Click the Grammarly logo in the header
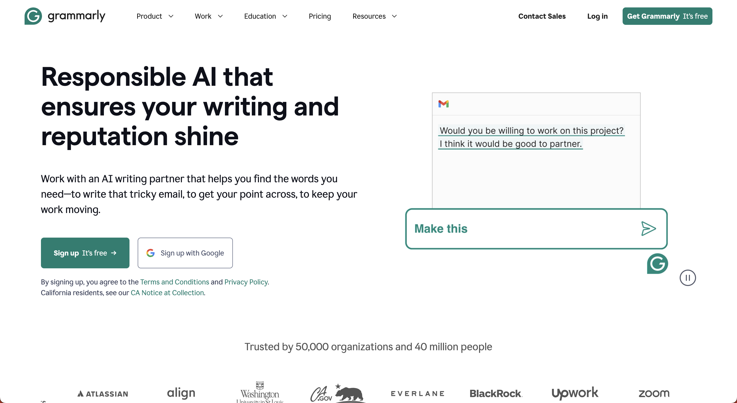This screenshot has height=403, width=737. click(65, 16)
